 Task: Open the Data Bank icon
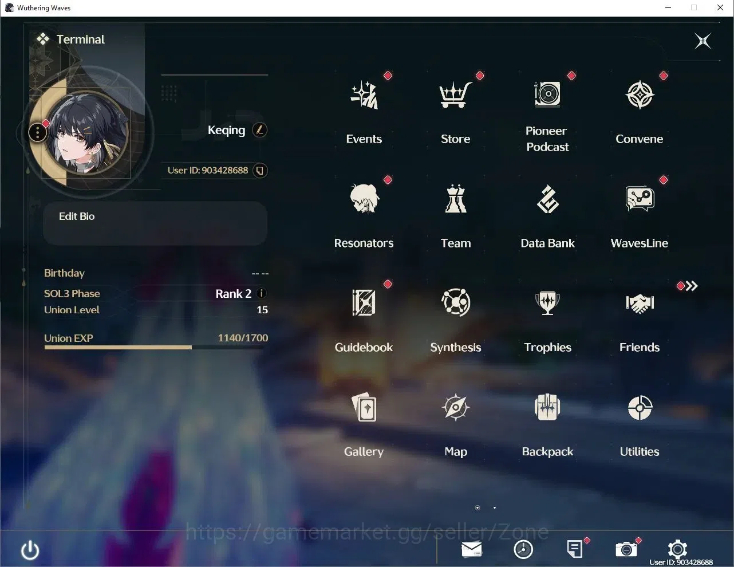pos(547,199)
